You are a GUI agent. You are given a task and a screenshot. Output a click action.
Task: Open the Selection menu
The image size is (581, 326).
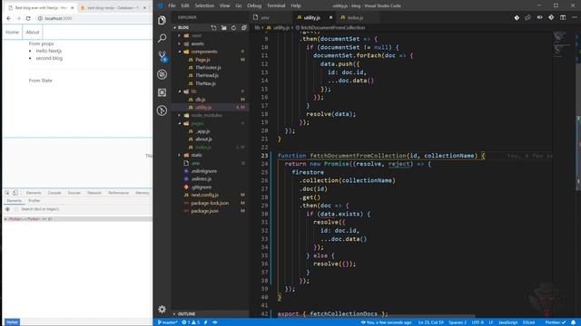(204, 5)
